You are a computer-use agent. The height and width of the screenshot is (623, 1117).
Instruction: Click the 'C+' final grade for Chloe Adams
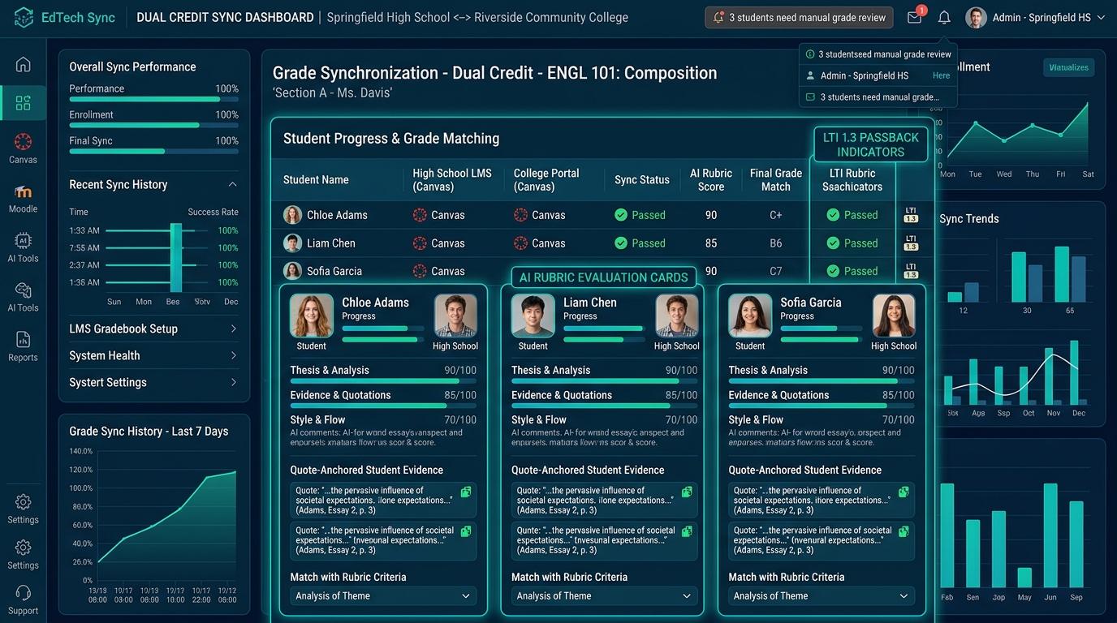click(x=776, y=215)
